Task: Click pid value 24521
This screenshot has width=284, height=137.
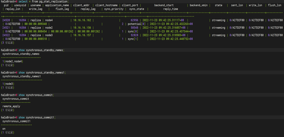Action: 6,28
